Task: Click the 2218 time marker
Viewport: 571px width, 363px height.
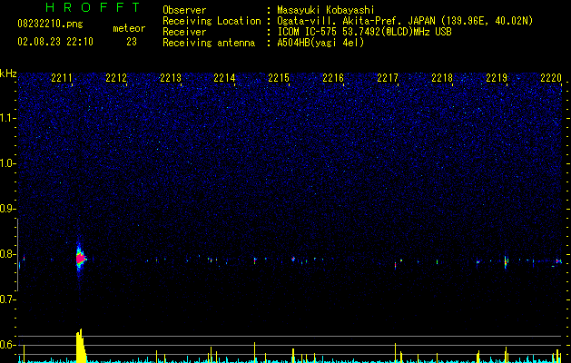Action: click(x=442, y=78)
